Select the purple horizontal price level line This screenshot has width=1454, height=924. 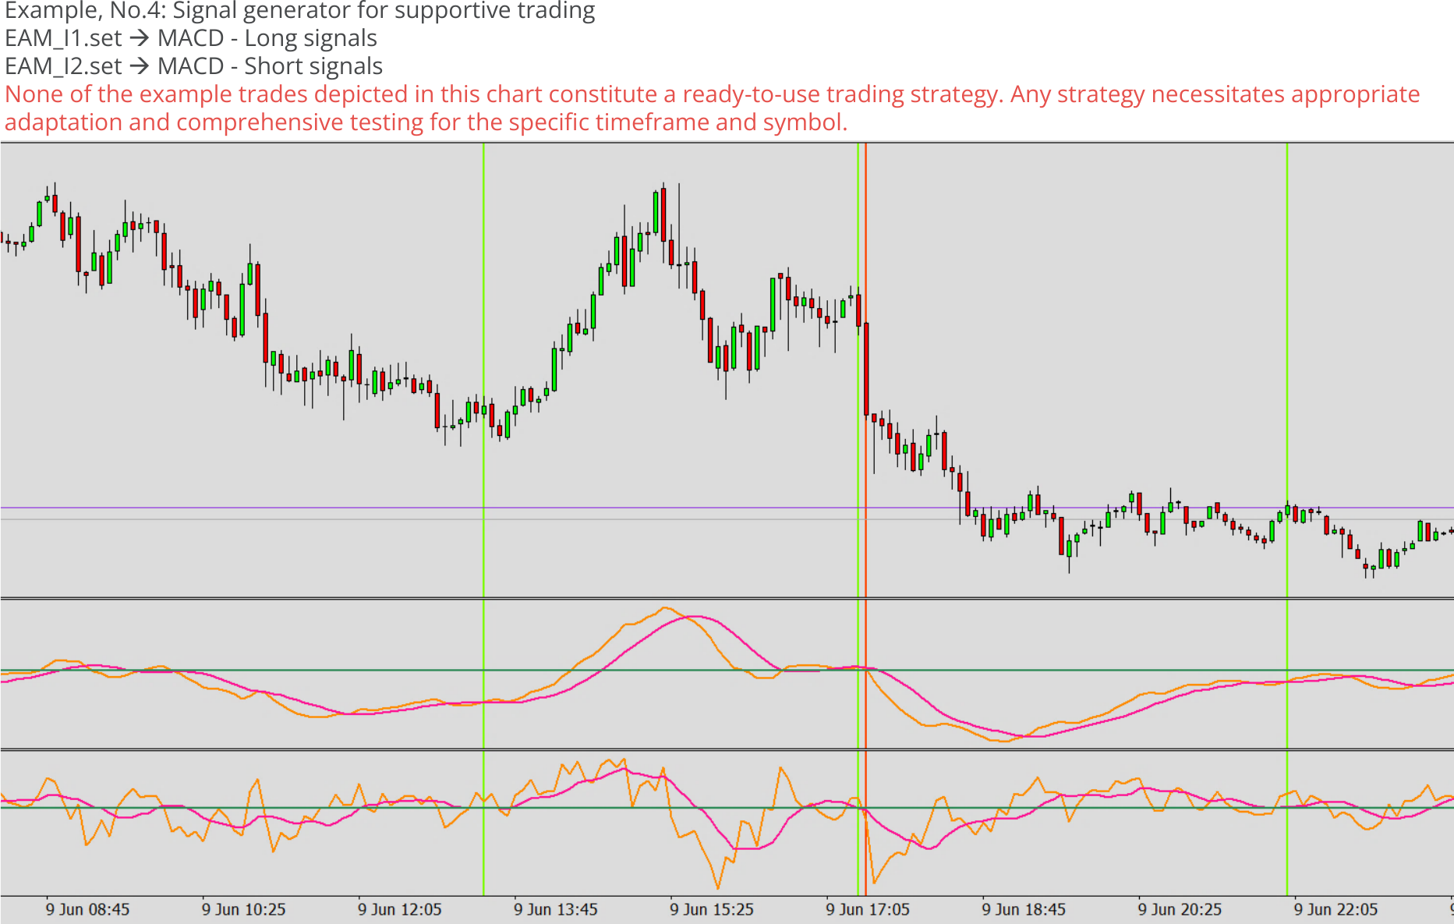coord(727,508)
